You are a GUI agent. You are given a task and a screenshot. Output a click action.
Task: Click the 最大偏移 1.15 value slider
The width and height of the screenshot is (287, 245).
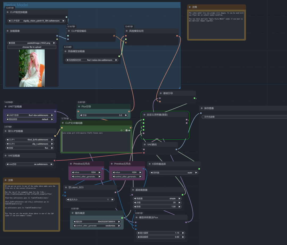161,233
